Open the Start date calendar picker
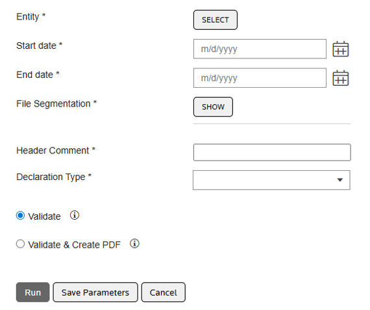This screenshot has height=310, width=370. 341,49
